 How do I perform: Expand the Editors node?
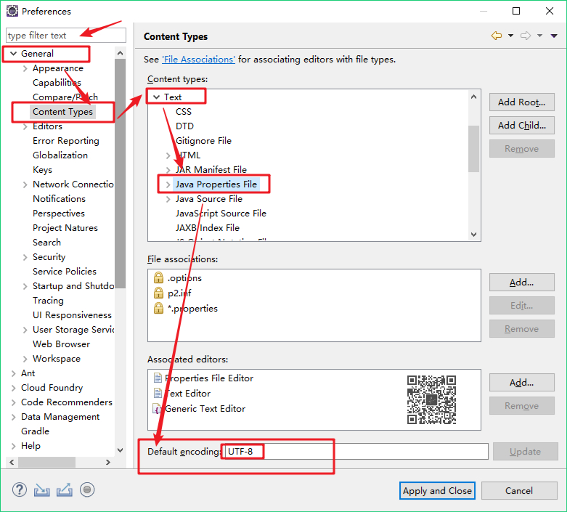click(25, 126)
